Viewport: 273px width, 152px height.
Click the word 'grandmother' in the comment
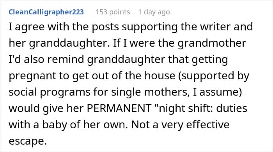click(x=212, y=43)
